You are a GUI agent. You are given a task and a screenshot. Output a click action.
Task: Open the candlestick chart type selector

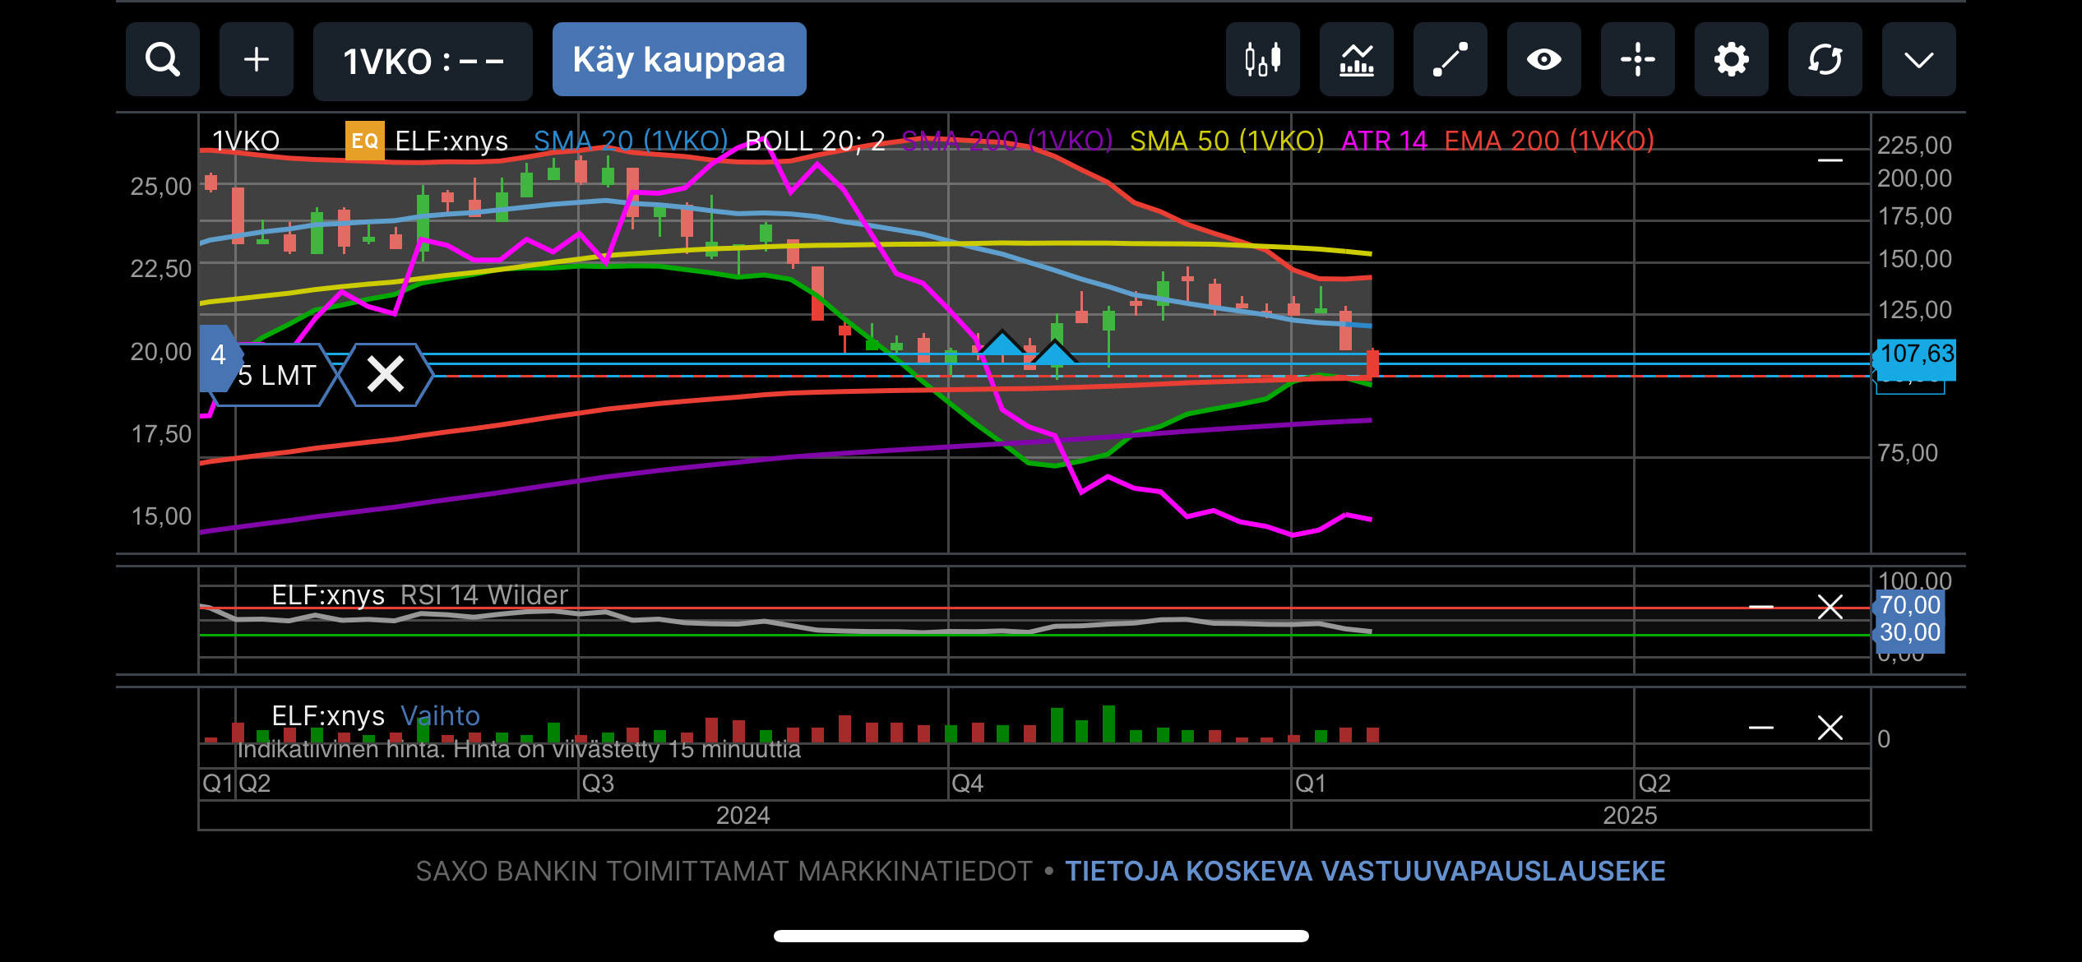point(1262,59)
